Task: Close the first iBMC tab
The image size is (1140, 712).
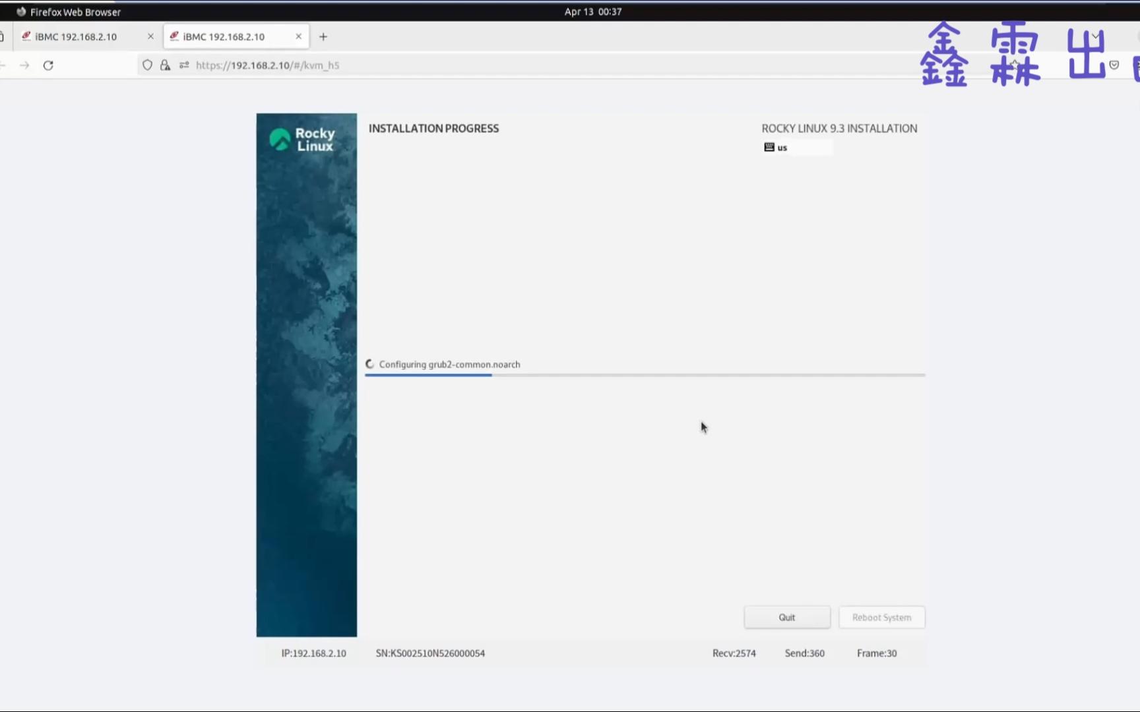Action: 150,37
